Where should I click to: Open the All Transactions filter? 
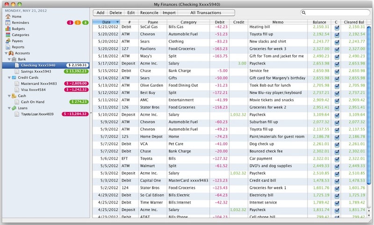tap(206, 13)
